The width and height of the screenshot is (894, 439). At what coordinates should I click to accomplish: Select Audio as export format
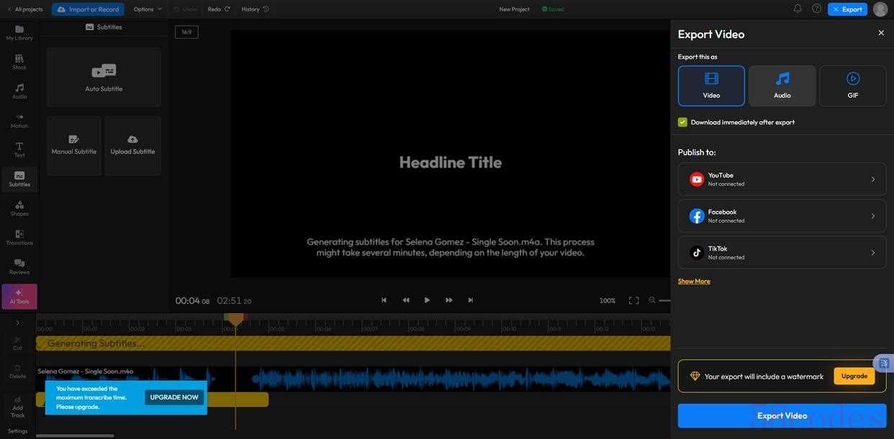(x=782, y=86)
